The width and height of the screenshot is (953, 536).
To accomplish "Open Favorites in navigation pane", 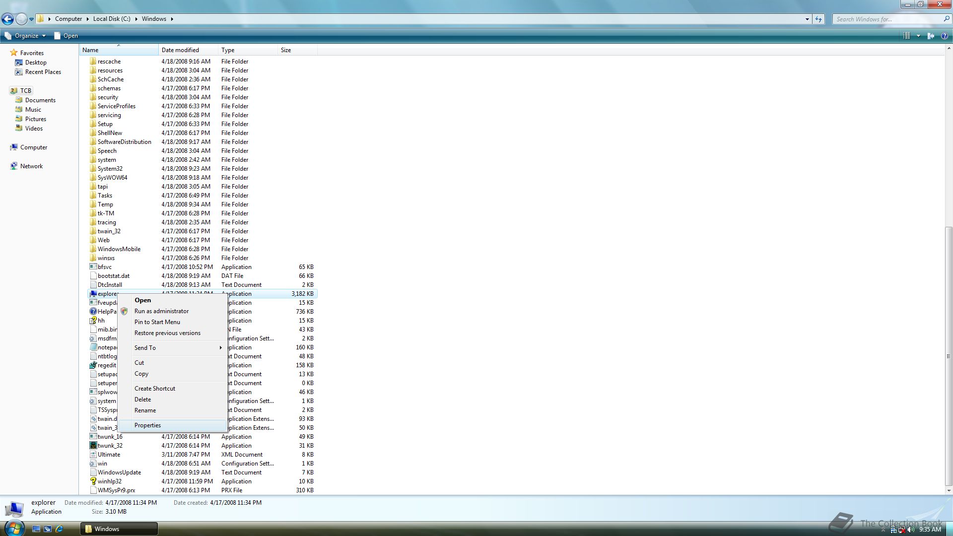I will coord(27,53).
